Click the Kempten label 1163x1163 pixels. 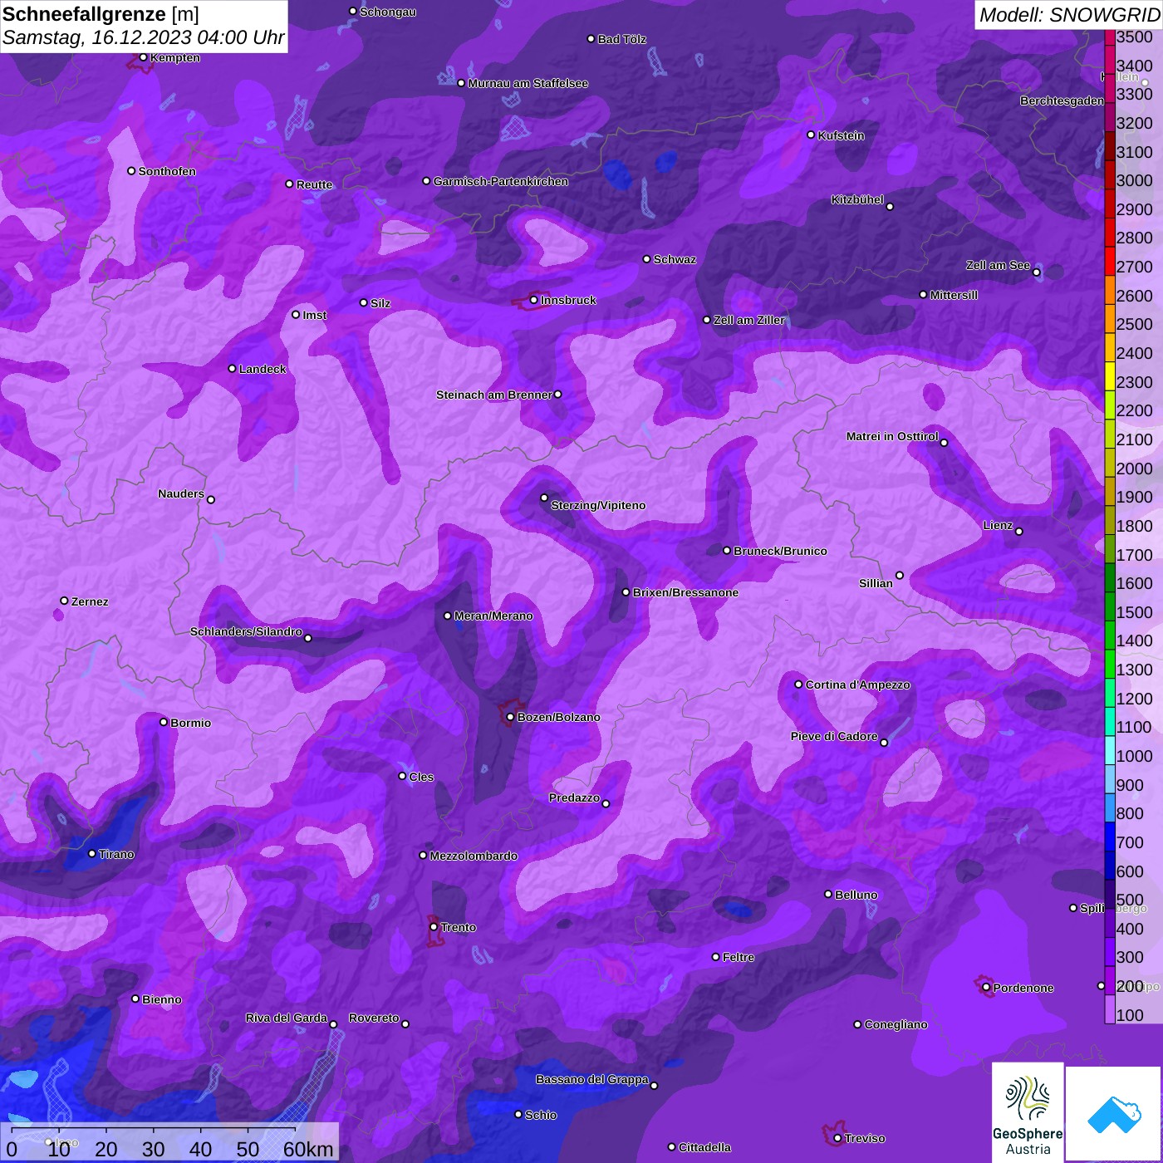pyautogui.click(x=174, y=57)
